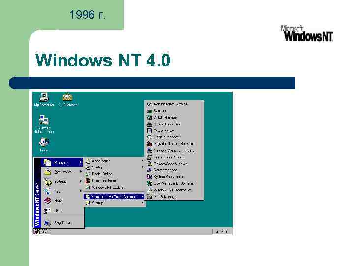Launch Command Prompt from the Programs menu
Image resolution: width=354 pixels, height=266 pixels.
click(x=114, y=181)
